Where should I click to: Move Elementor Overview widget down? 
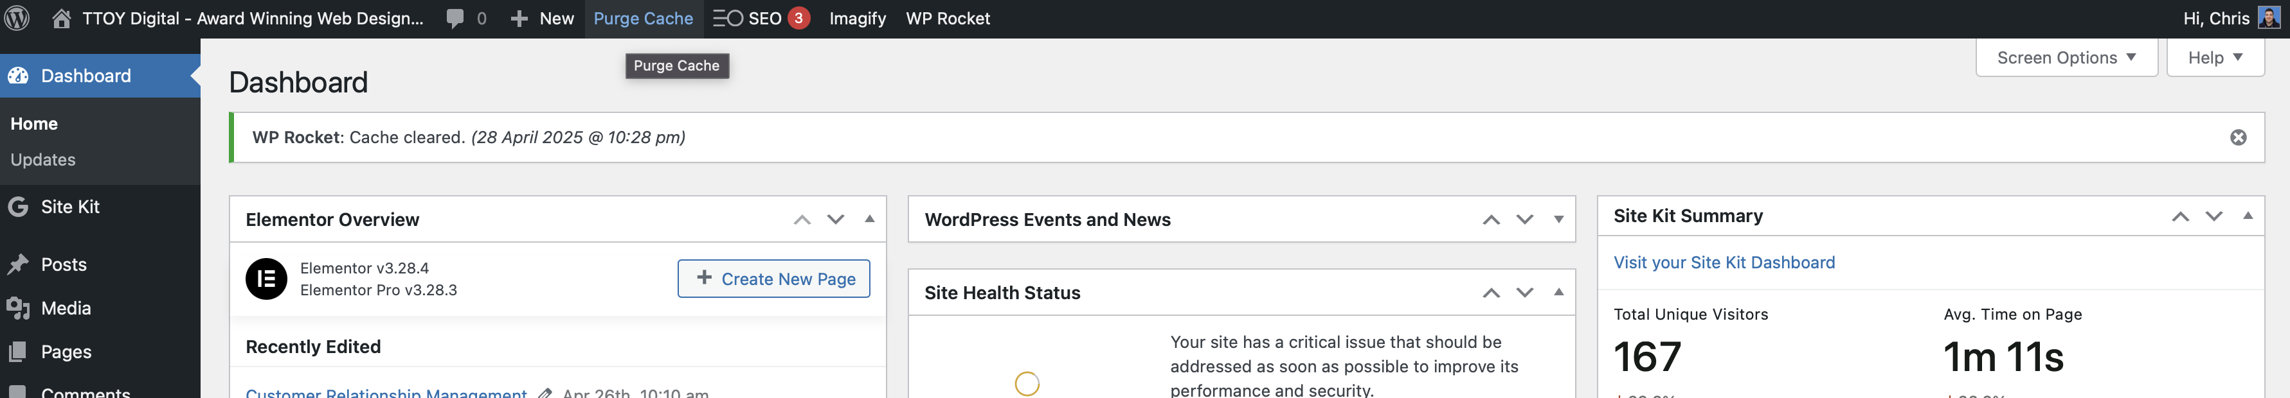[836, 220]
